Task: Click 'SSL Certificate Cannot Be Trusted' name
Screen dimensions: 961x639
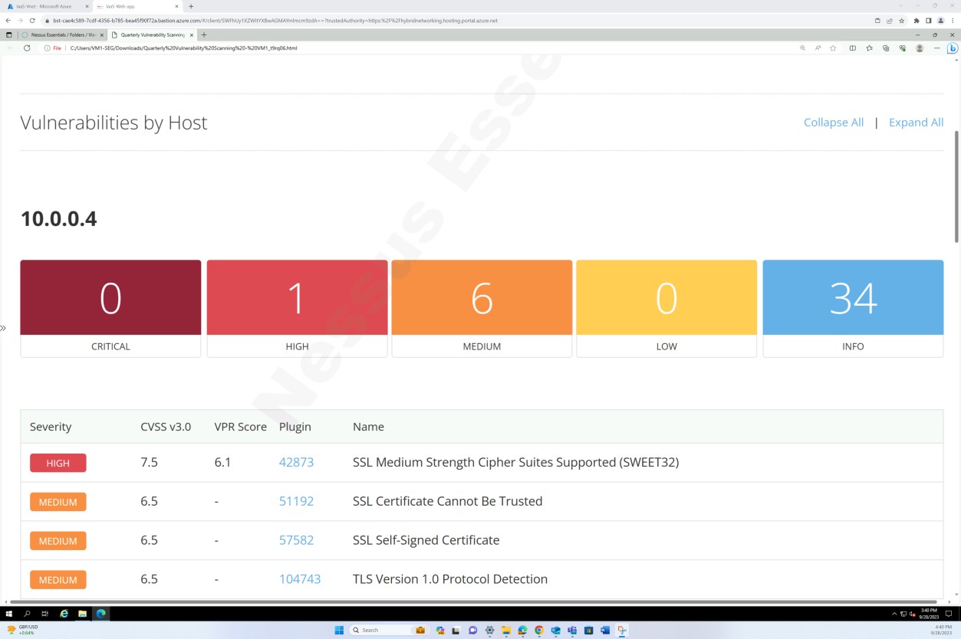Action: [x=447, y=501]
